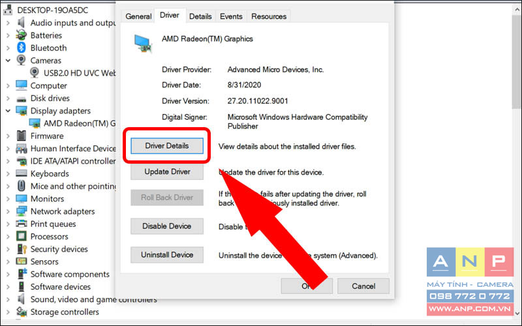Viewport: 522px width, 326px height.
Task: Open the Events tab
Action: [x=231, y=16]
